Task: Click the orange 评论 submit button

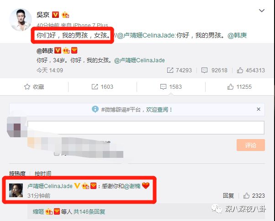Action: tap(251, 145)
